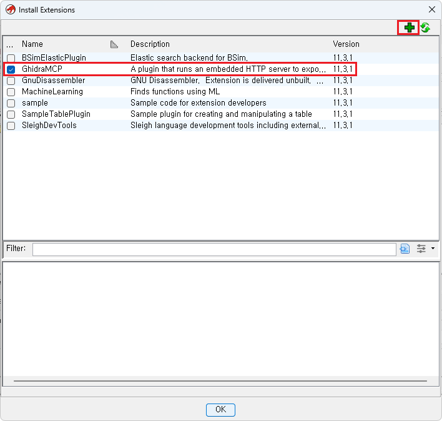Select the SleighDevTools name cell
Viewport: 442px width, 421px height.
pyautogui.click(x=49, y=125)
